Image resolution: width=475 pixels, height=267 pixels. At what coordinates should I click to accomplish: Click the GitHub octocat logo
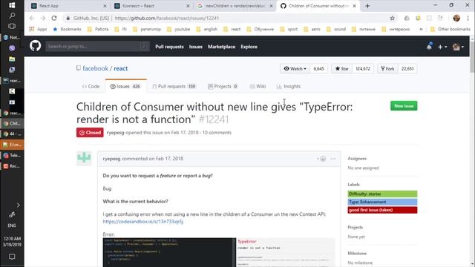pyautogui.click(x=36, y=46)
